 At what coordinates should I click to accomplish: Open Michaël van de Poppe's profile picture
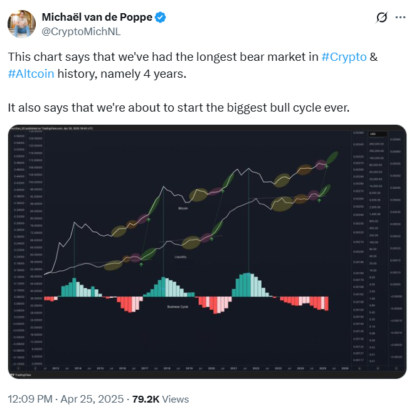click(21, 24)
